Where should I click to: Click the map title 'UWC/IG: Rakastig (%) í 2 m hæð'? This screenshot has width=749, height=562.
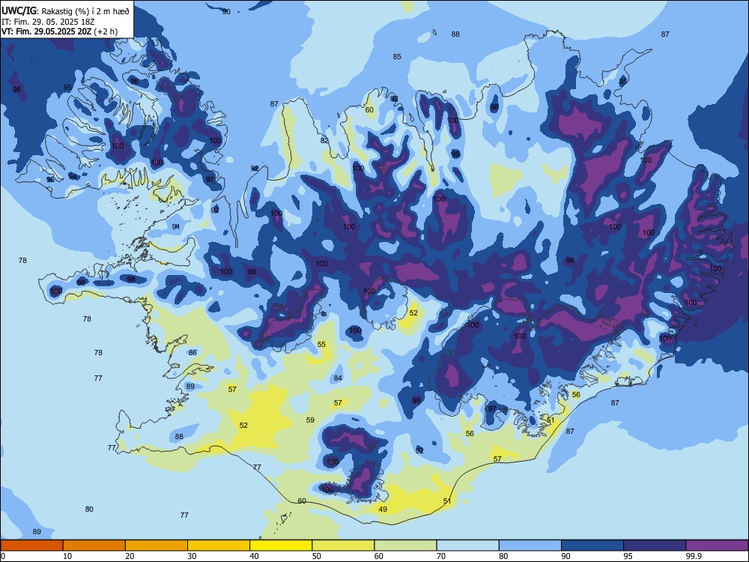coord(65,11)
